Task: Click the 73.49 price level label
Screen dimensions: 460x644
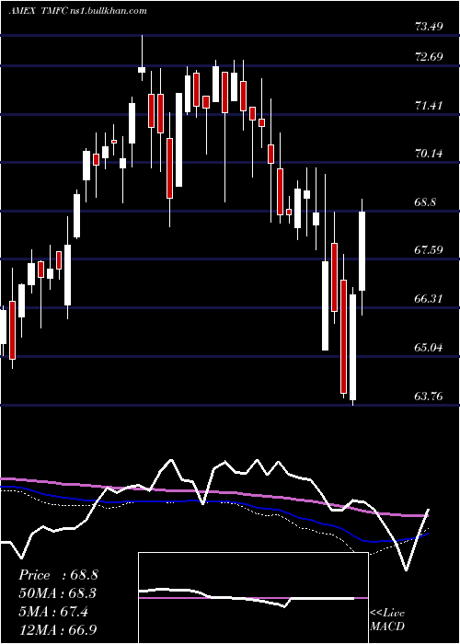Action: [429, 27]
